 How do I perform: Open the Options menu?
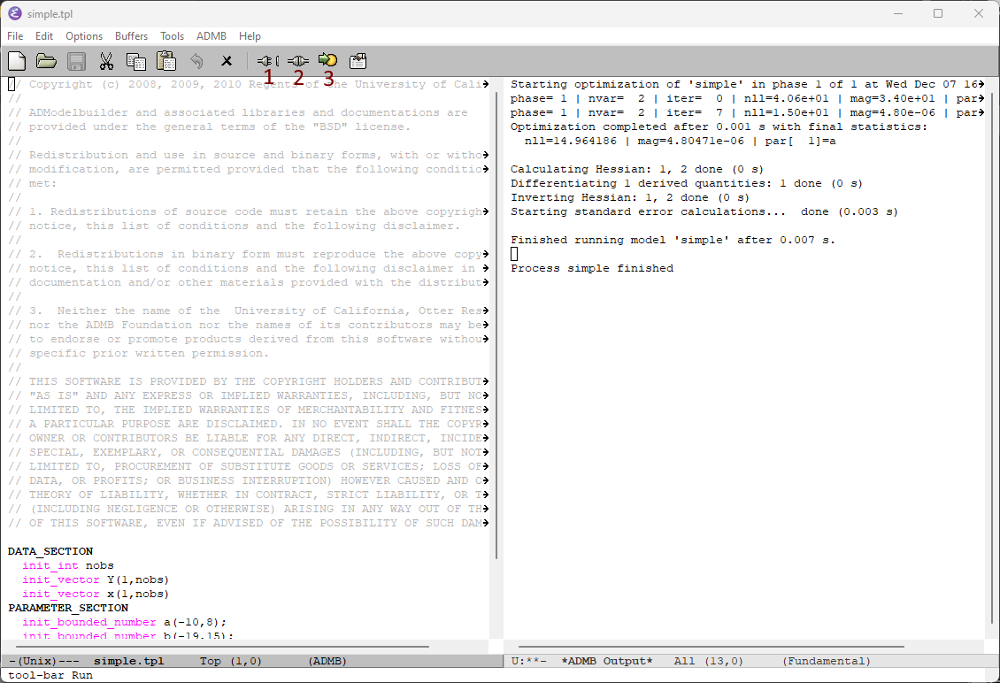click(x=84, y=36)
